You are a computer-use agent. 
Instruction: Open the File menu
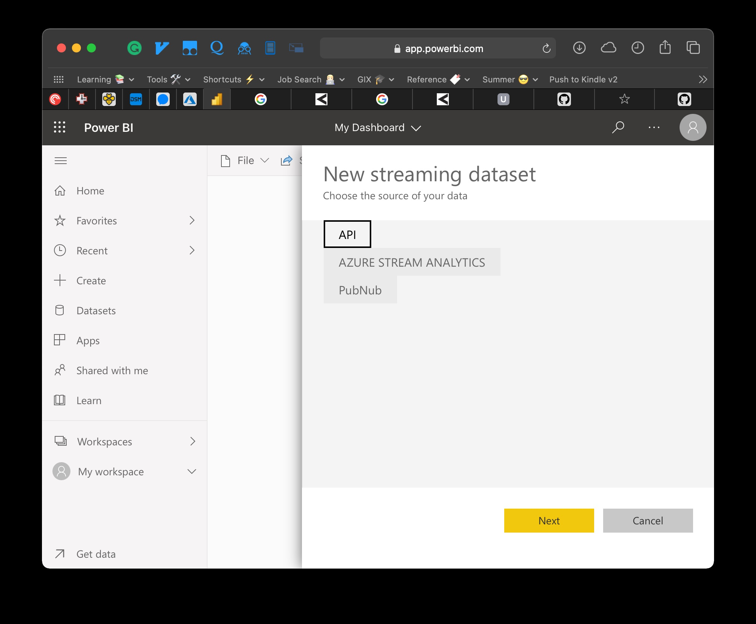[245, 161]
